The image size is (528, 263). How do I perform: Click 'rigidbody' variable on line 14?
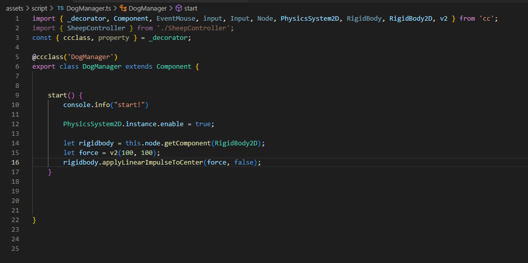click(96, 143)
